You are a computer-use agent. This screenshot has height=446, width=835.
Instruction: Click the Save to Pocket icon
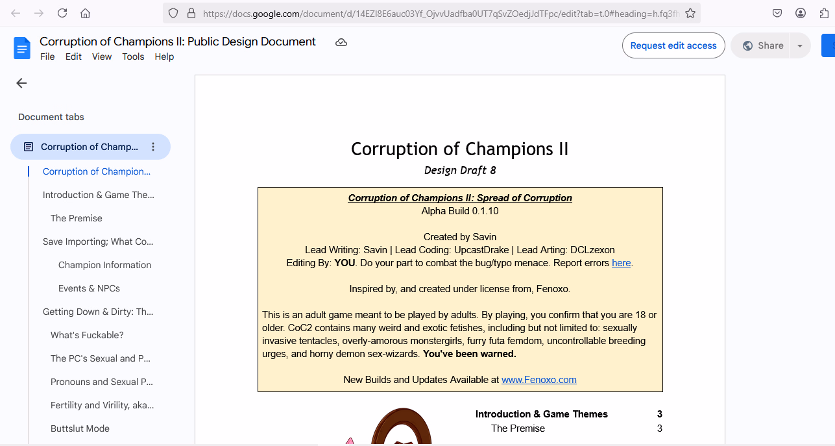click(x=777, y=13)
